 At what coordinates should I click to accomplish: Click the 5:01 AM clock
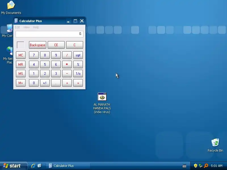(x=217, y=166)
